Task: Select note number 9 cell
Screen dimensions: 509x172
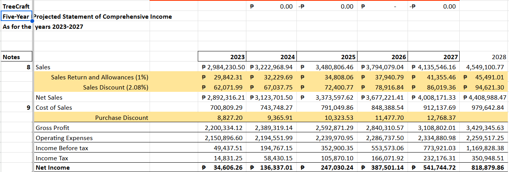Action: coord(16,108)
